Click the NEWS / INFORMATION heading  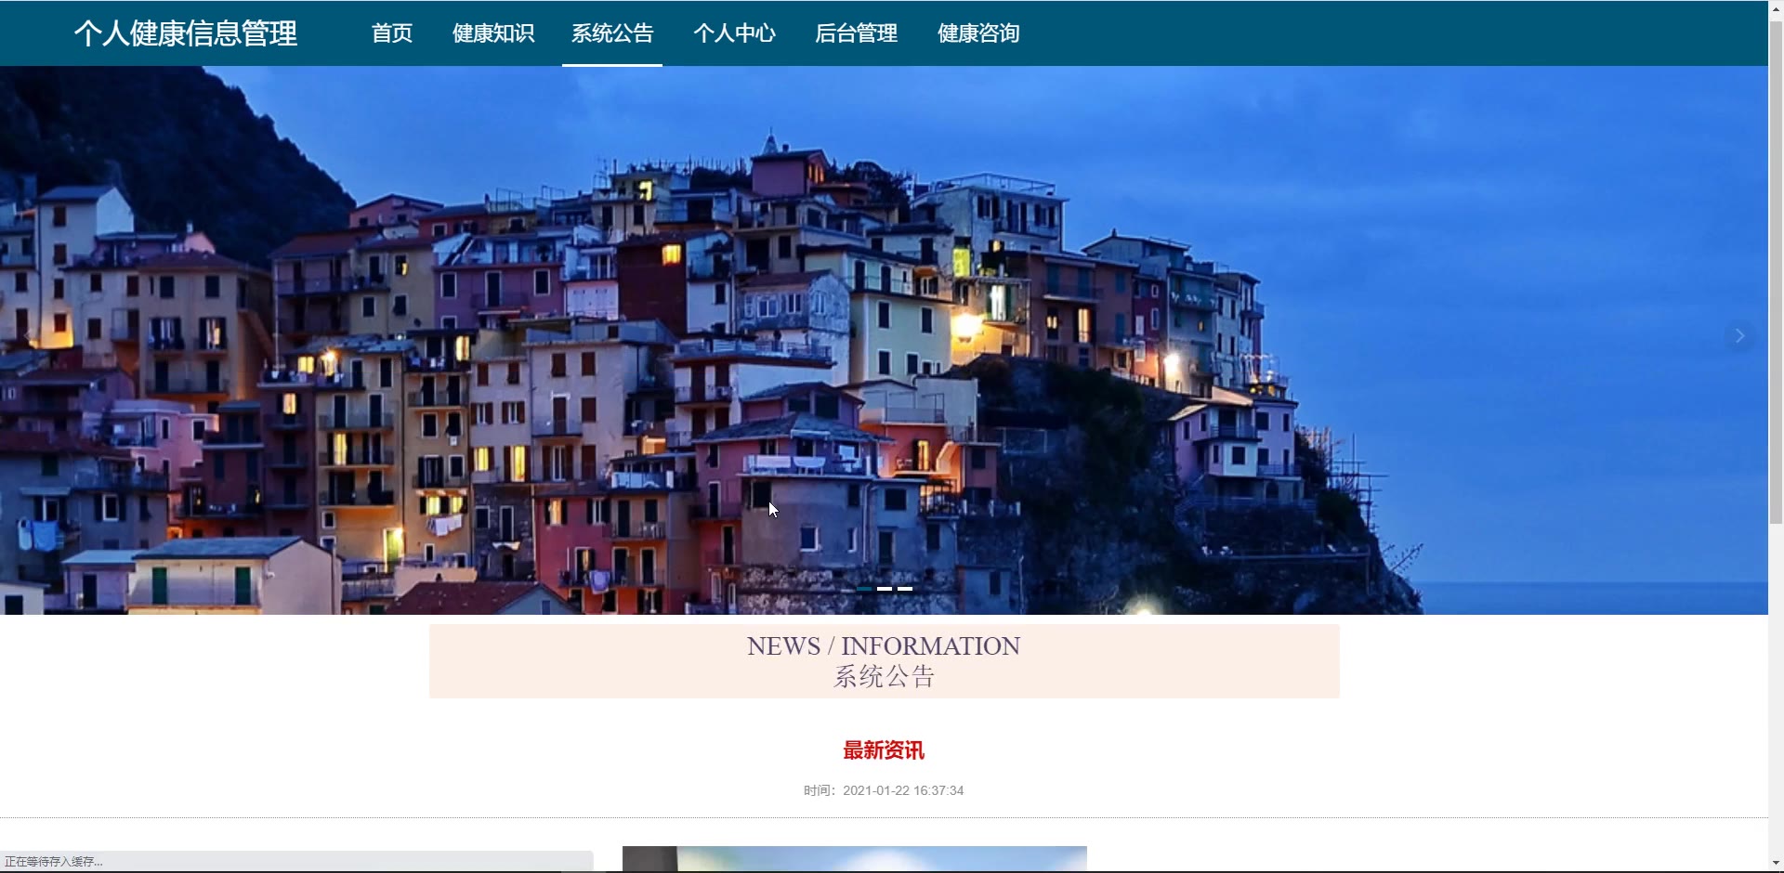point(884,646)
